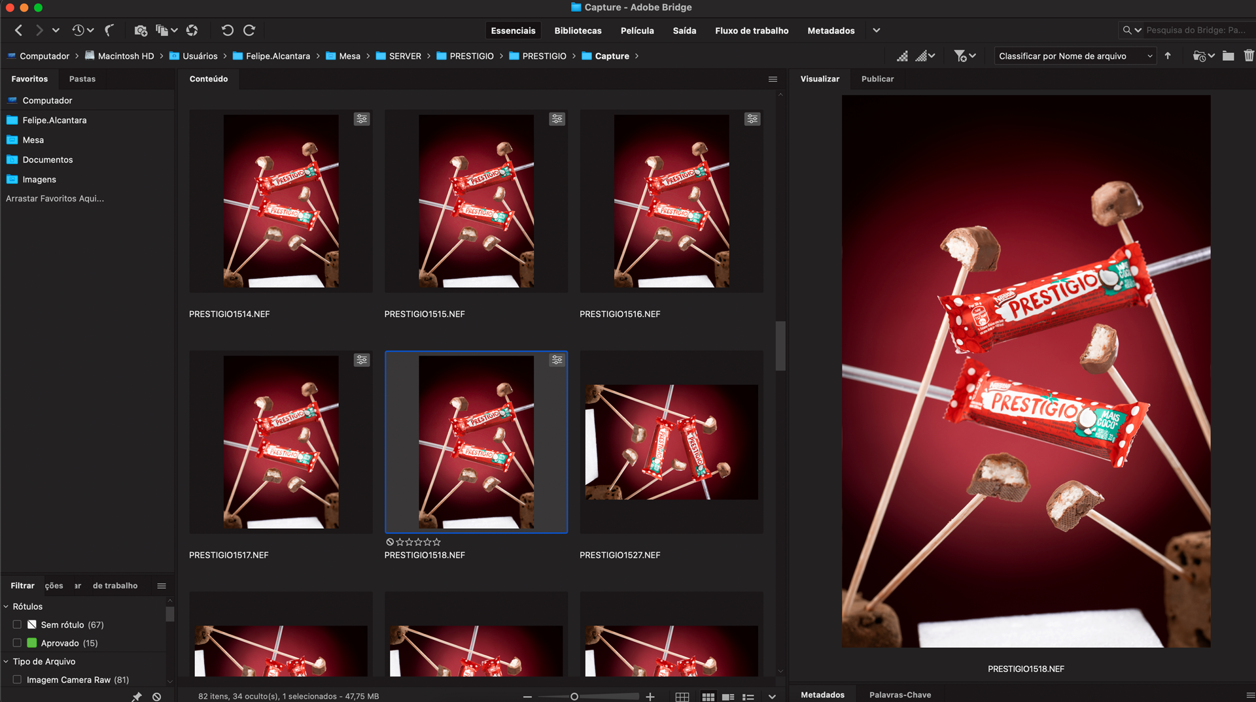Check the Imagem Camera Raw filter
1256x702 pixels.
tap(17, 680)
